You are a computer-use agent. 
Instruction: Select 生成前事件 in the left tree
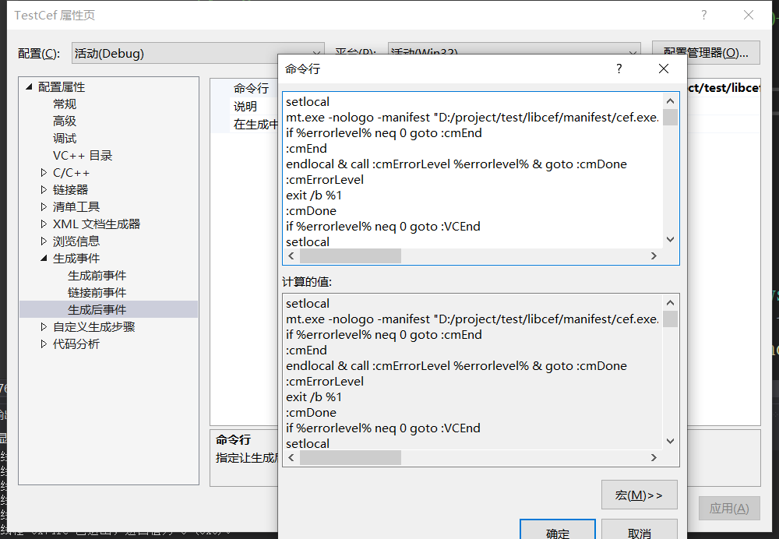coord(97,275)
